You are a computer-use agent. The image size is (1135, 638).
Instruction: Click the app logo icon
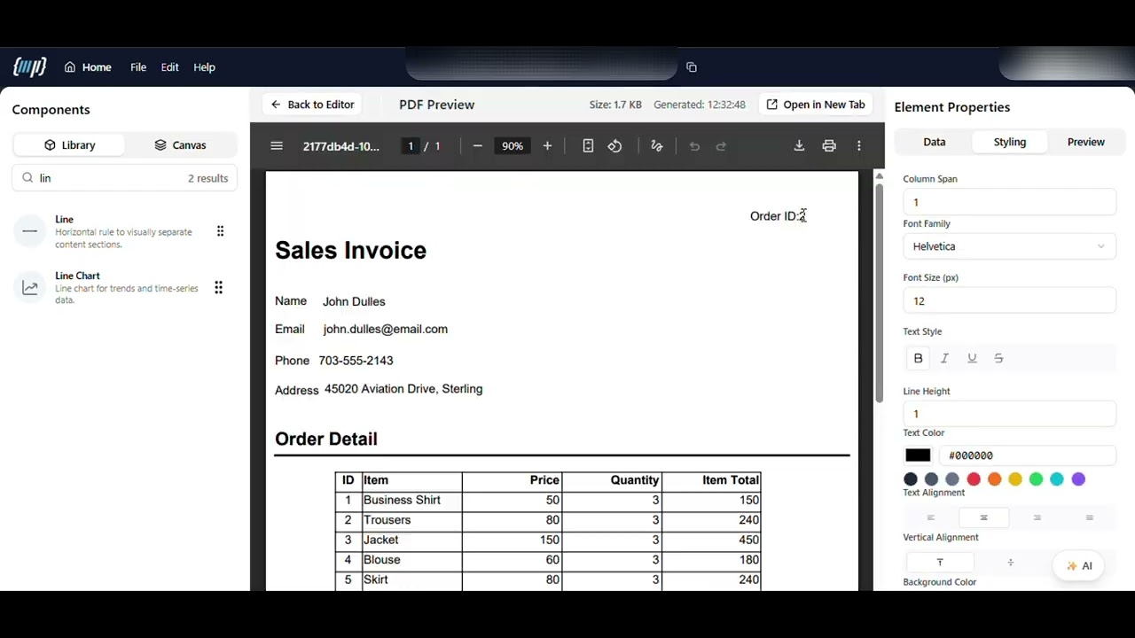tap(28, 66)
